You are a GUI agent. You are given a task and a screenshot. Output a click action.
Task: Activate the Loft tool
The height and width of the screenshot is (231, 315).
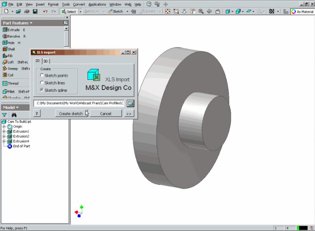pos(11,62)
